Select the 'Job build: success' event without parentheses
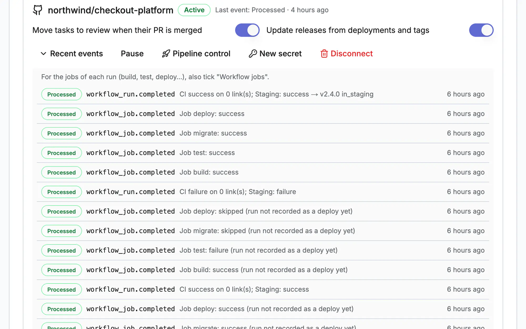Image resolution: width=526 pixels, height=329 pixels. [263, 172]
